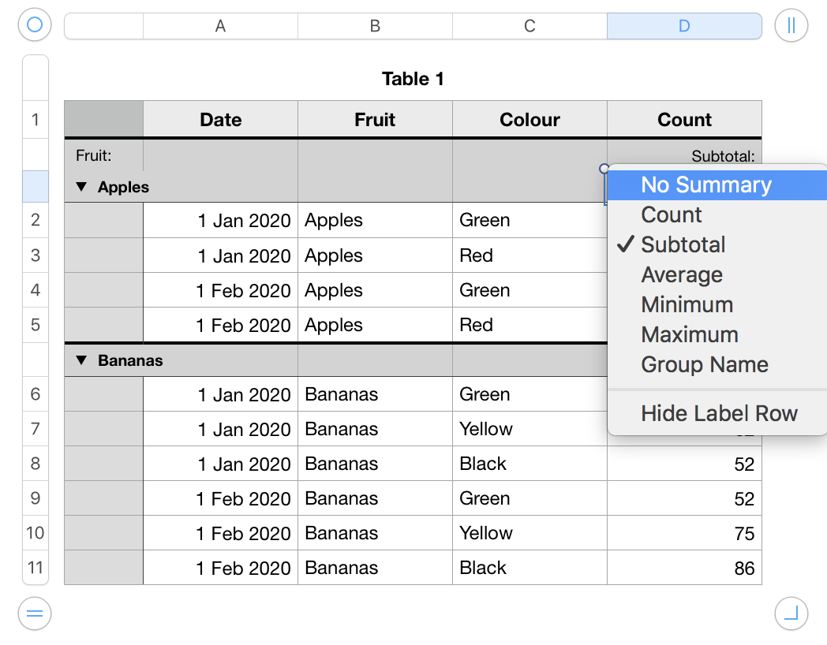Click the add column handle at top right

[791, 25]
